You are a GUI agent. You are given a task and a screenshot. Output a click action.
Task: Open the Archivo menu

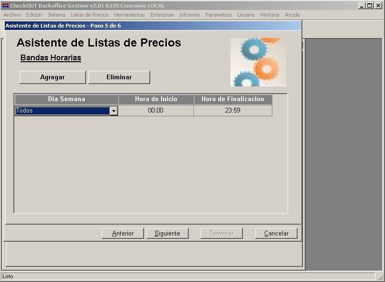12,15
